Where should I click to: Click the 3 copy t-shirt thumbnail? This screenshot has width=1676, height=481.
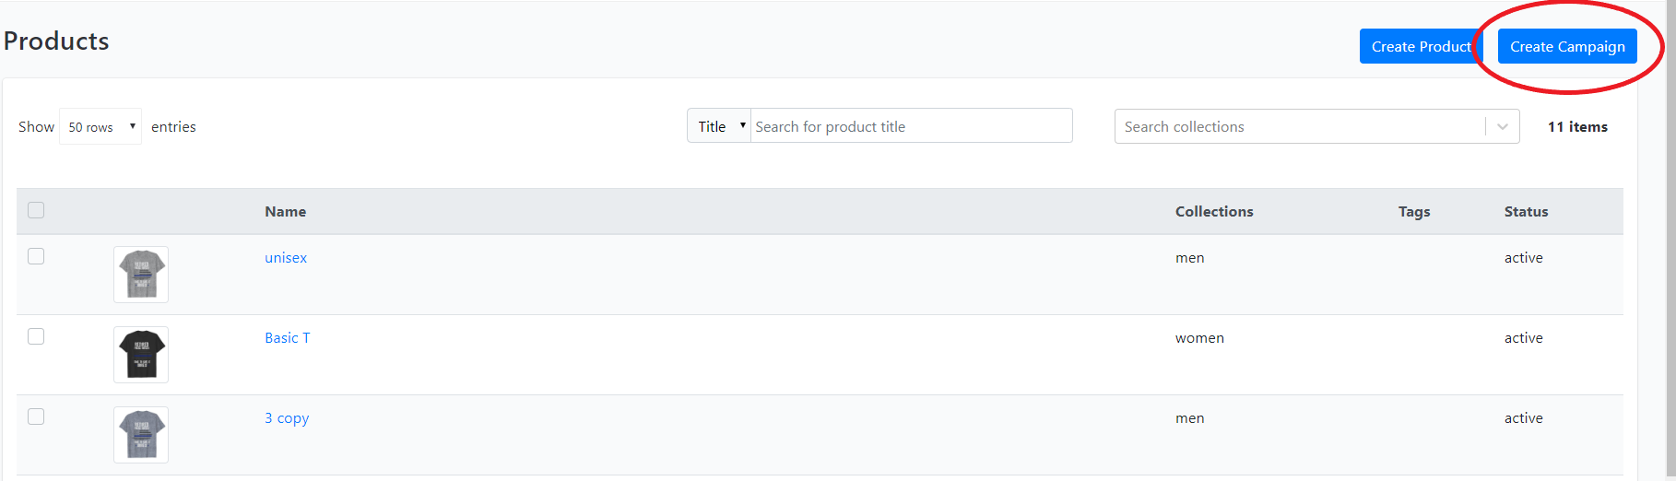coord(141,435)
